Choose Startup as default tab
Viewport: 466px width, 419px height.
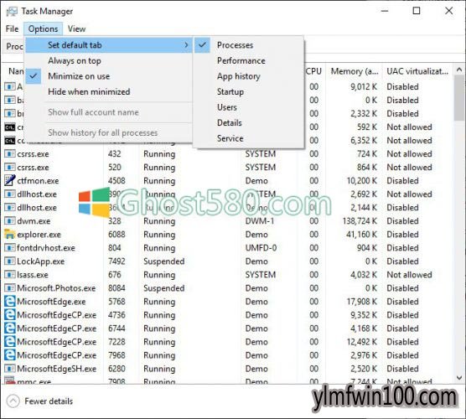tap(248, 91)
